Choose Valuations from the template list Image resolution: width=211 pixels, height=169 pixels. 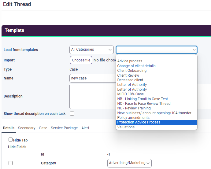[126, 127]
